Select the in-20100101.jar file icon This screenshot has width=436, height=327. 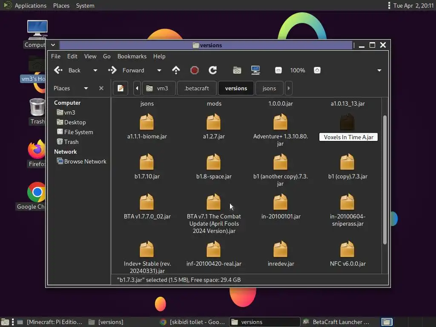coord(280,202)
